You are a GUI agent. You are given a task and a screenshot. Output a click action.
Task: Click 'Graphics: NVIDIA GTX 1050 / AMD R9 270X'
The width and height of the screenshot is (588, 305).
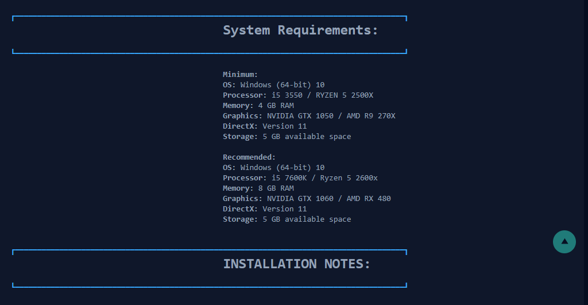tap(309, 115)
